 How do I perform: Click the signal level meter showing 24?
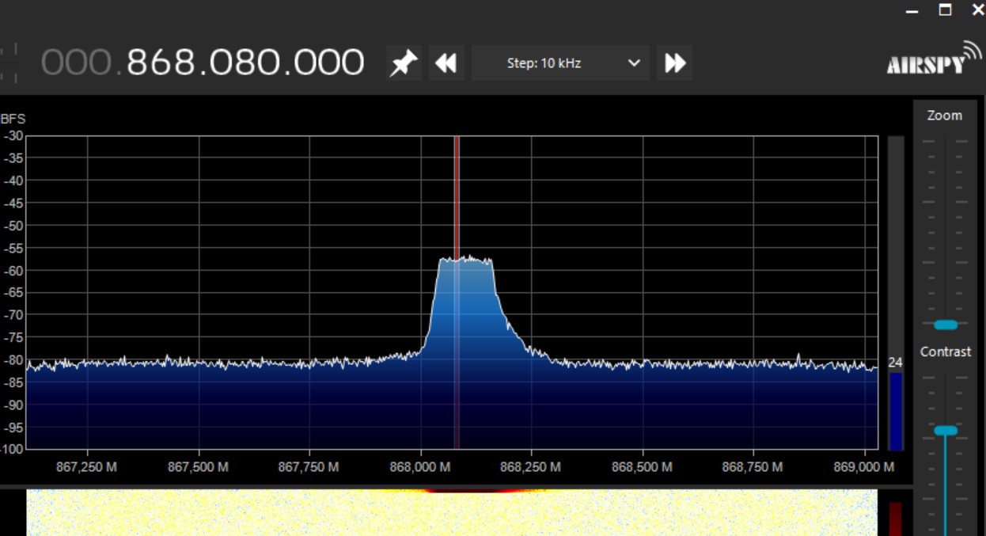pyautogui.click(x=895, y=293)
